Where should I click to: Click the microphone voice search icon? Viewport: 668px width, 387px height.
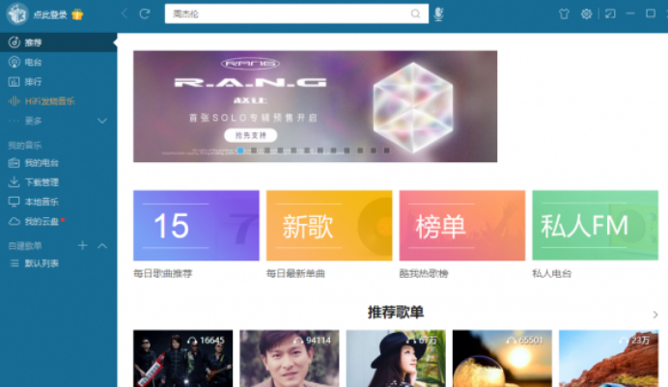439,14
